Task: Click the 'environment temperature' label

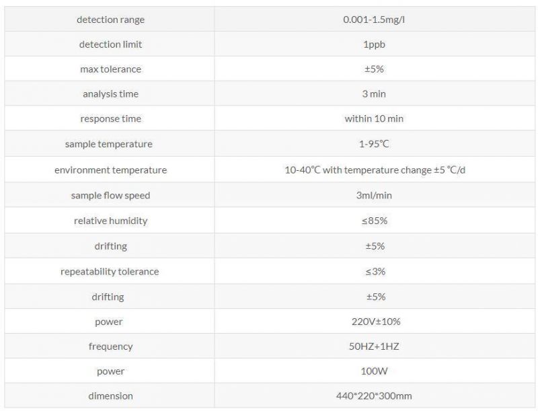Action: point(110,170)
